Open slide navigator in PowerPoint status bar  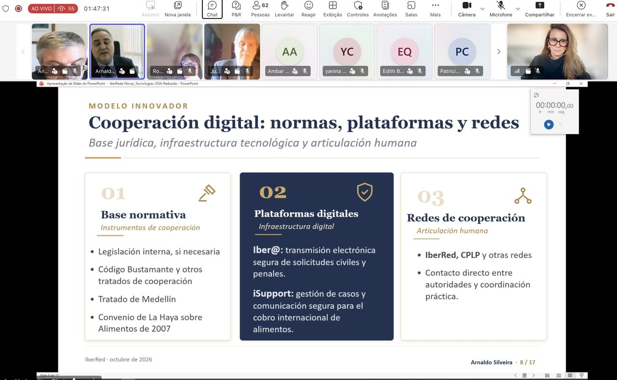click(524, 375)
